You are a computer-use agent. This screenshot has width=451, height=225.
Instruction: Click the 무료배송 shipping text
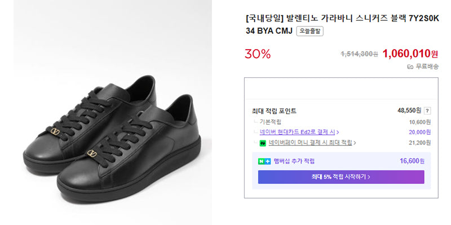(427, 67)
